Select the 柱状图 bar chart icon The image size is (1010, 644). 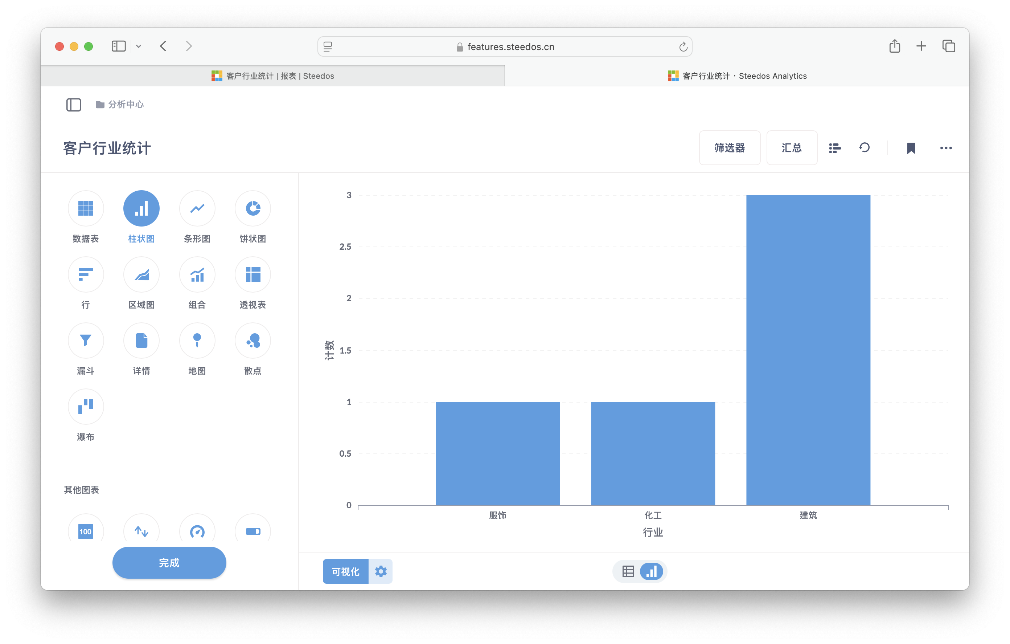[141, 208]
